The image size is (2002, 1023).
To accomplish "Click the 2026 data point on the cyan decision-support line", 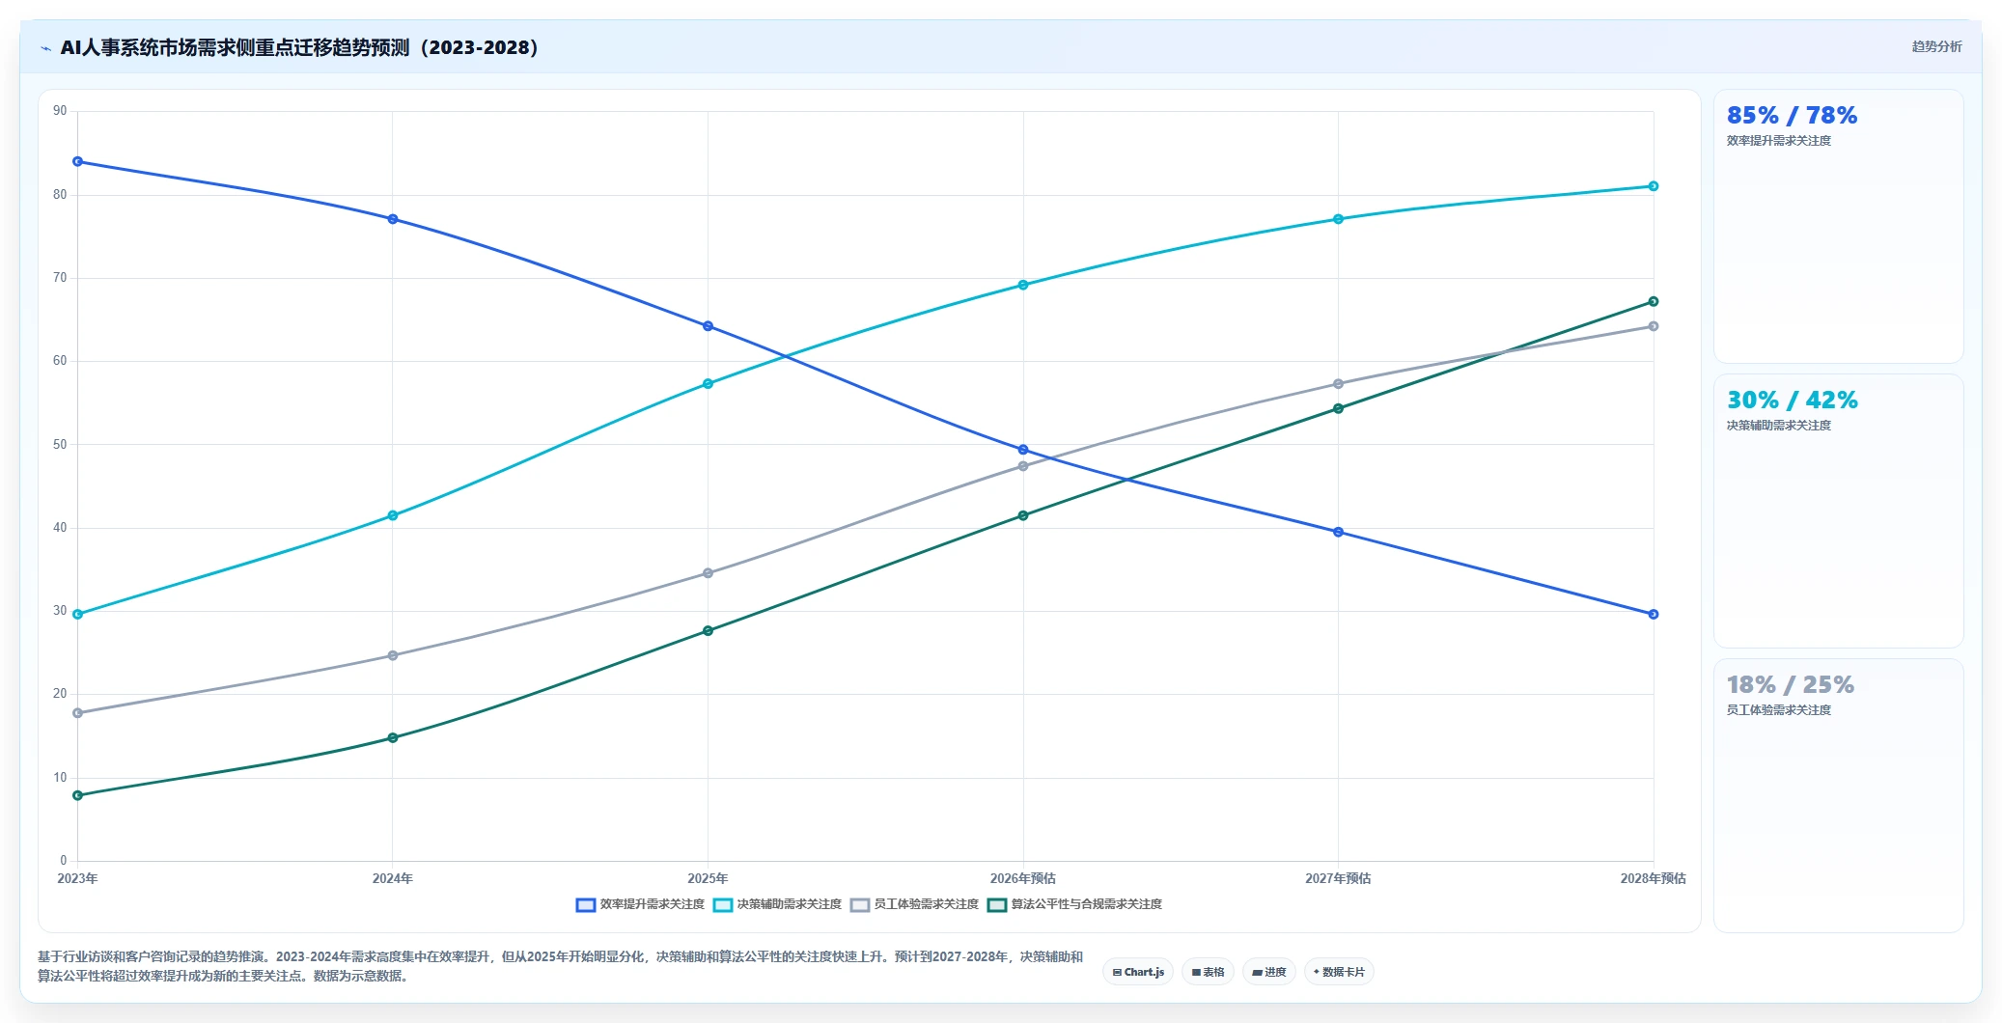I will [1023, 285].
